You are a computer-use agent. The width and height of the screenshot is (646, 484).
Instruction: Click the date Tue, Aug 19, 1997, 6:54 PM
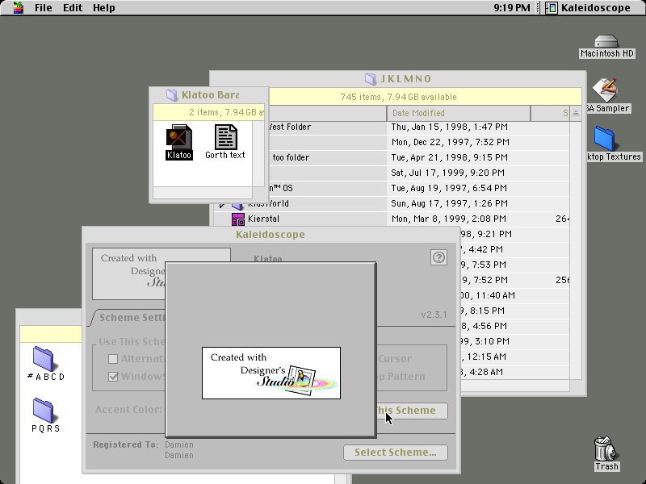pyautogui.click(x=449, y=188)
